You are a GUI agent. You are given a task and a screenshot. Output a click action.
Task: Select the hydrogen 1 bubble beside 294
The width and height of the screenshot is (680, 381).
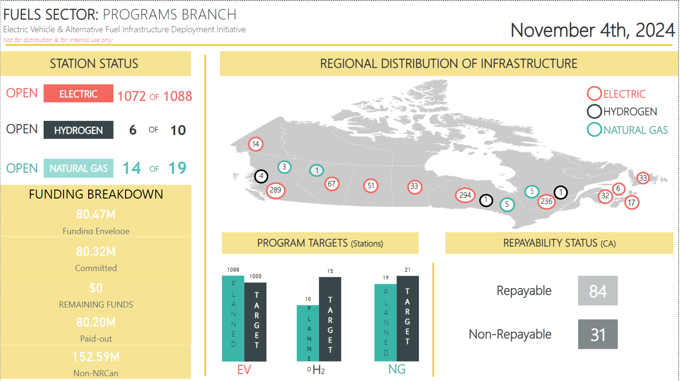486,200
